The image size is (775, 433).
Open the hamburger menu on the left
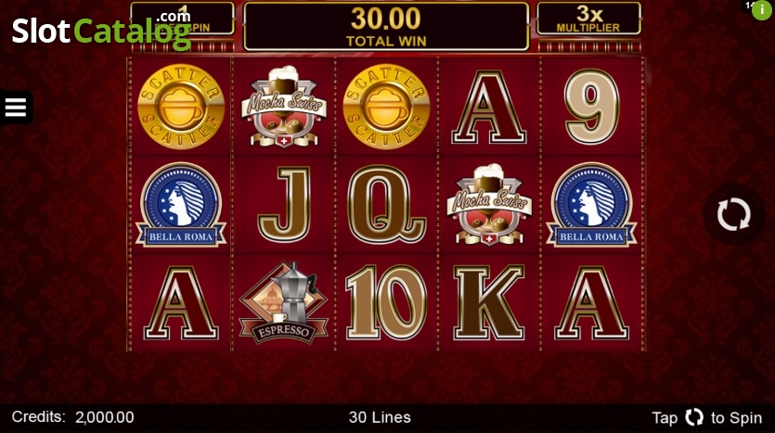coord(16,108)
